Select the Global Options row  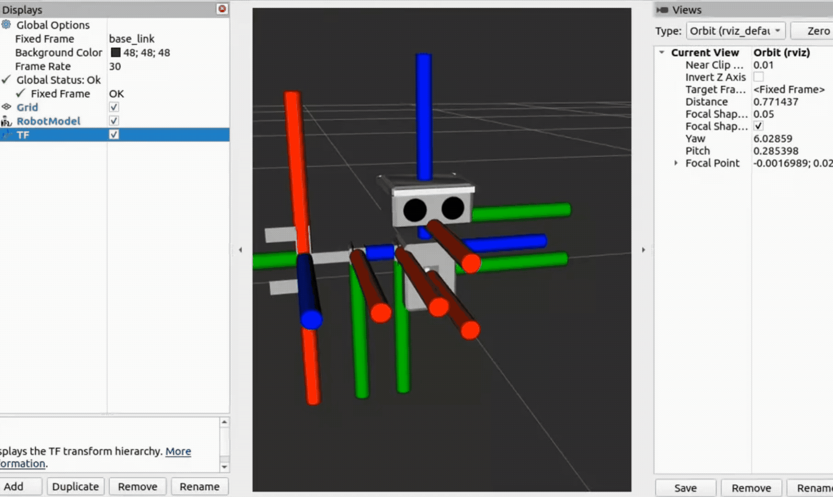pyautogui.click(x=114, y=25)
